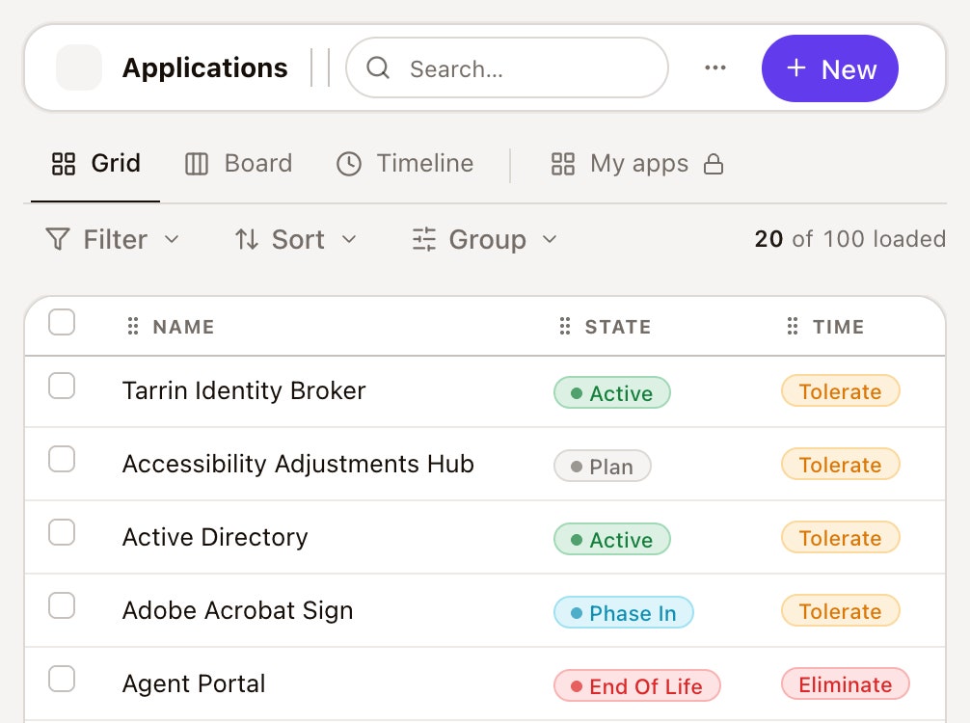Open the Active Directory row

tap(485, 538)
